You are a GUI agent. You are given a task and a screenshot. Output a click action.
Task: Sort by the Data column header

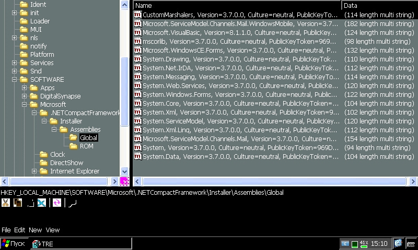pos(380,5)
